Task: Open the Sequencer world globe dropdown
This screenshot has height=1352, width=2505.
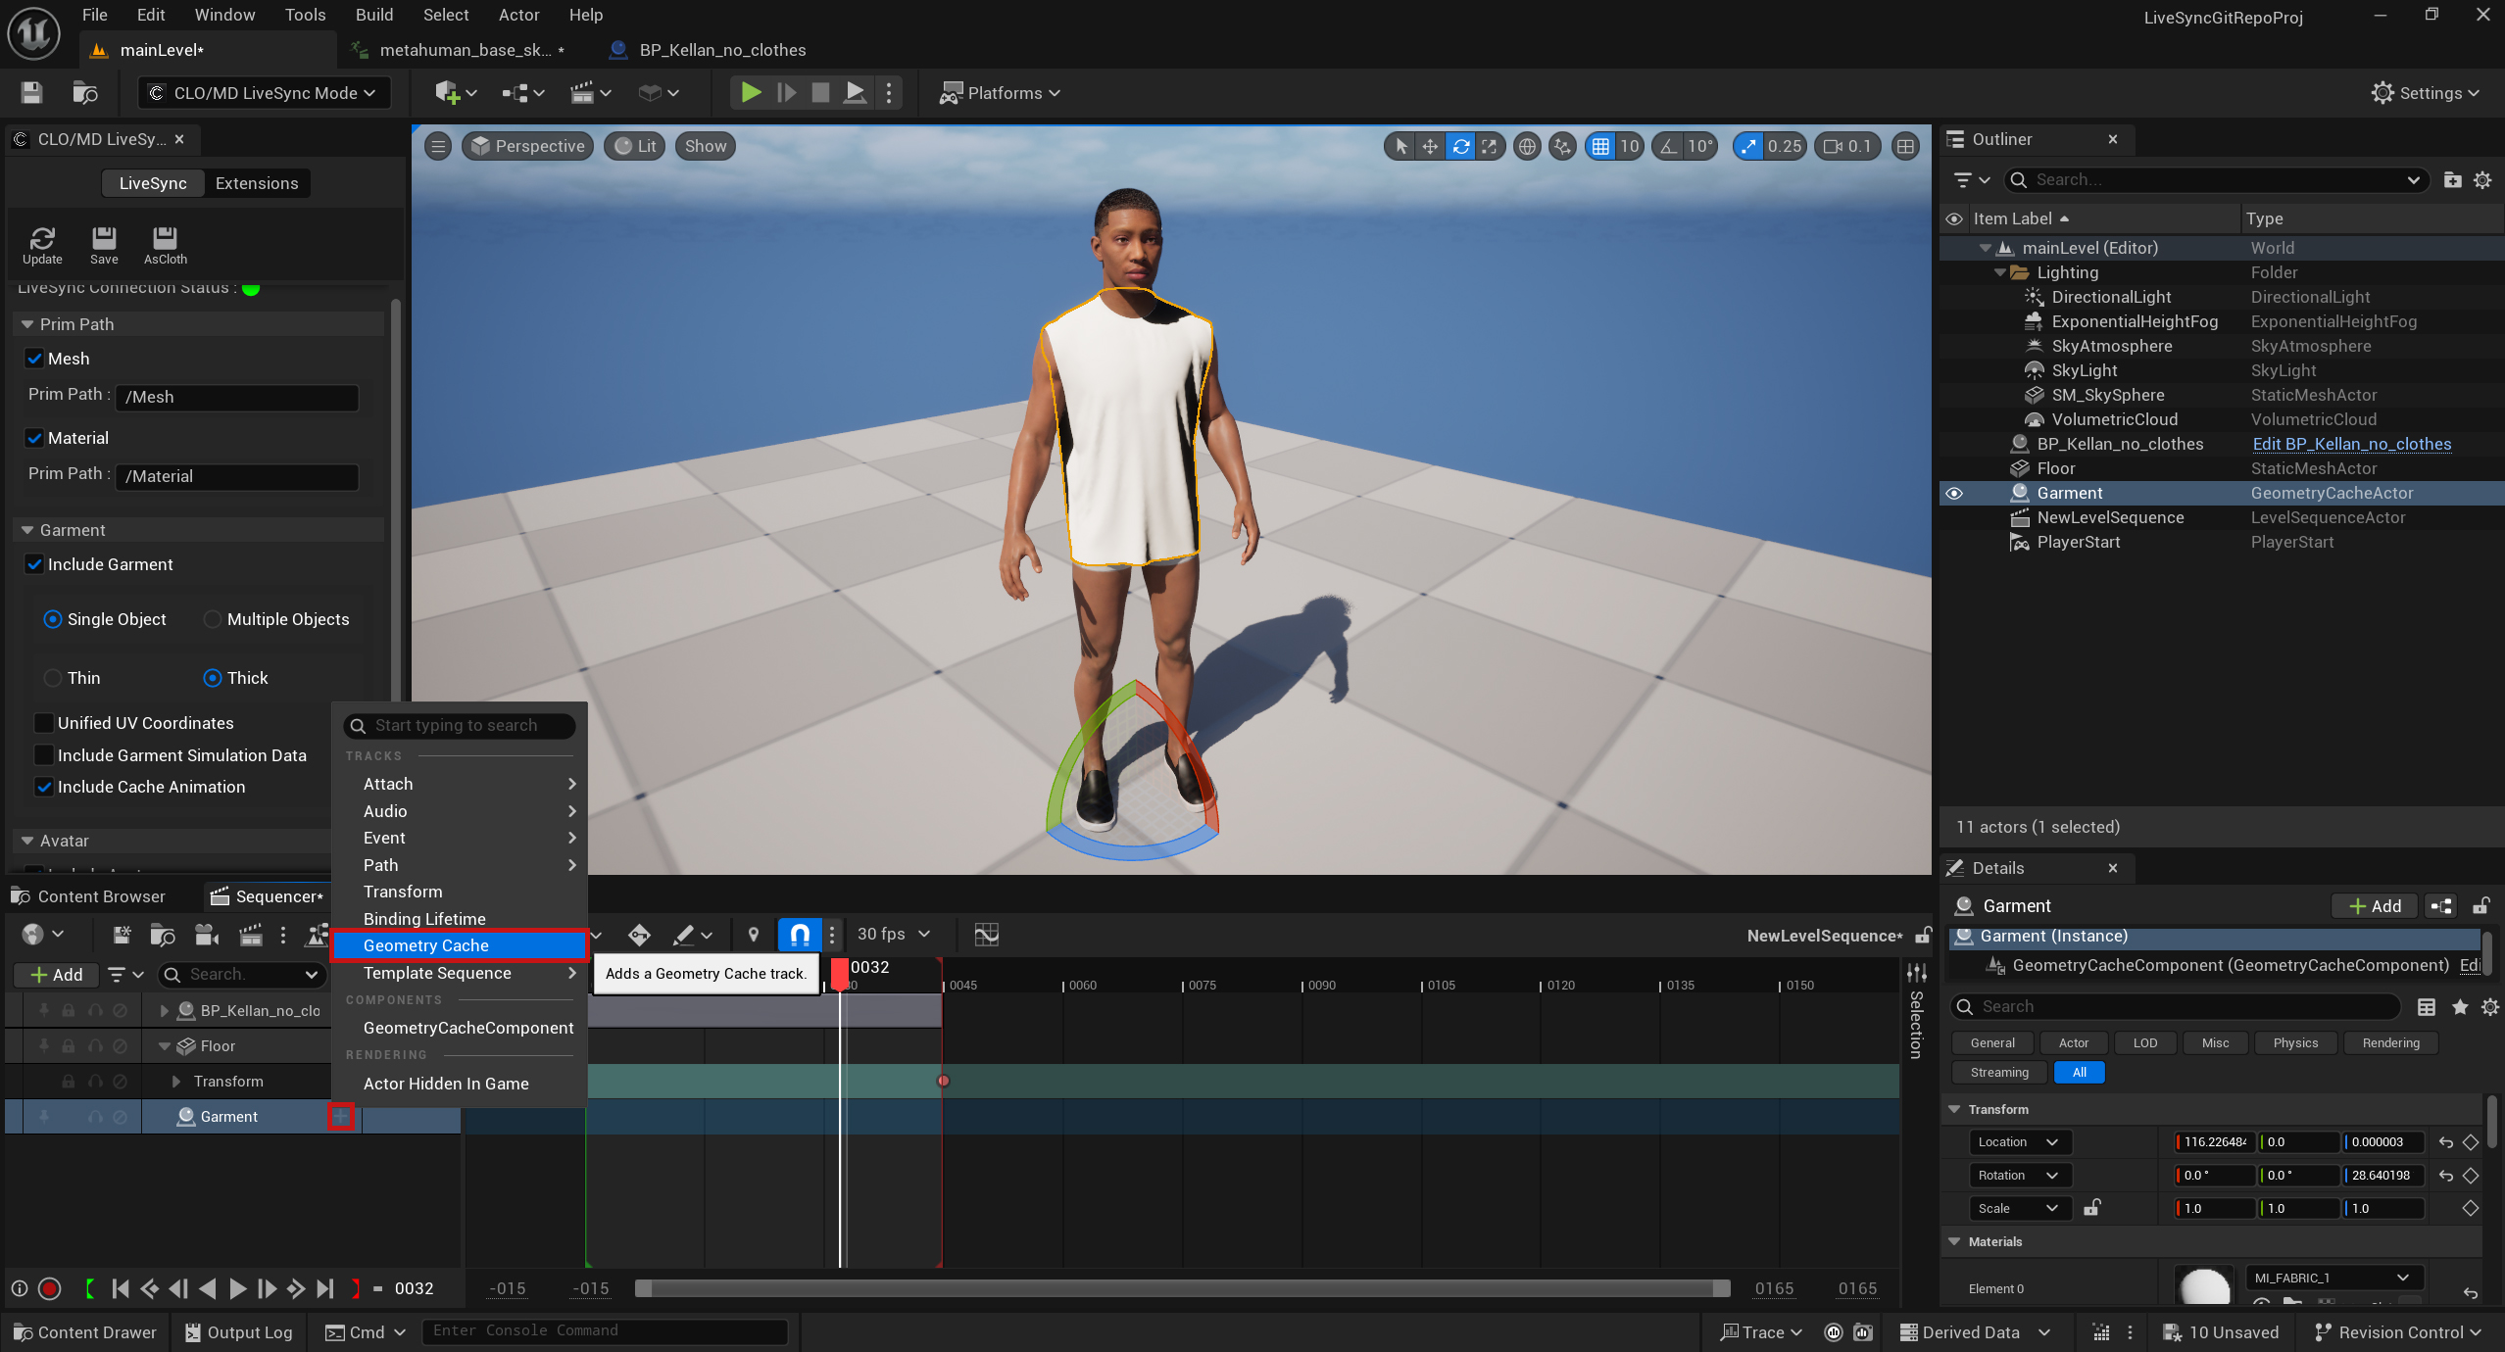Action: pyautogui.click(x=42, y=935)
